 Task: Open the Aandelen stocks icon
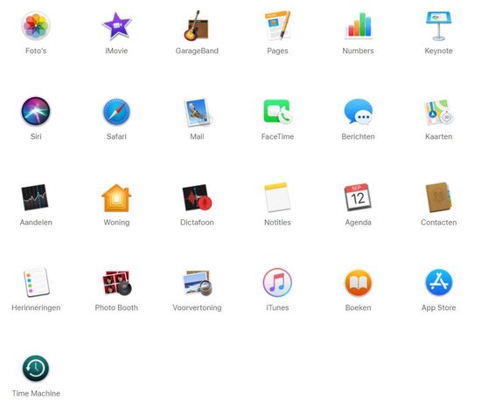(35, 197)
